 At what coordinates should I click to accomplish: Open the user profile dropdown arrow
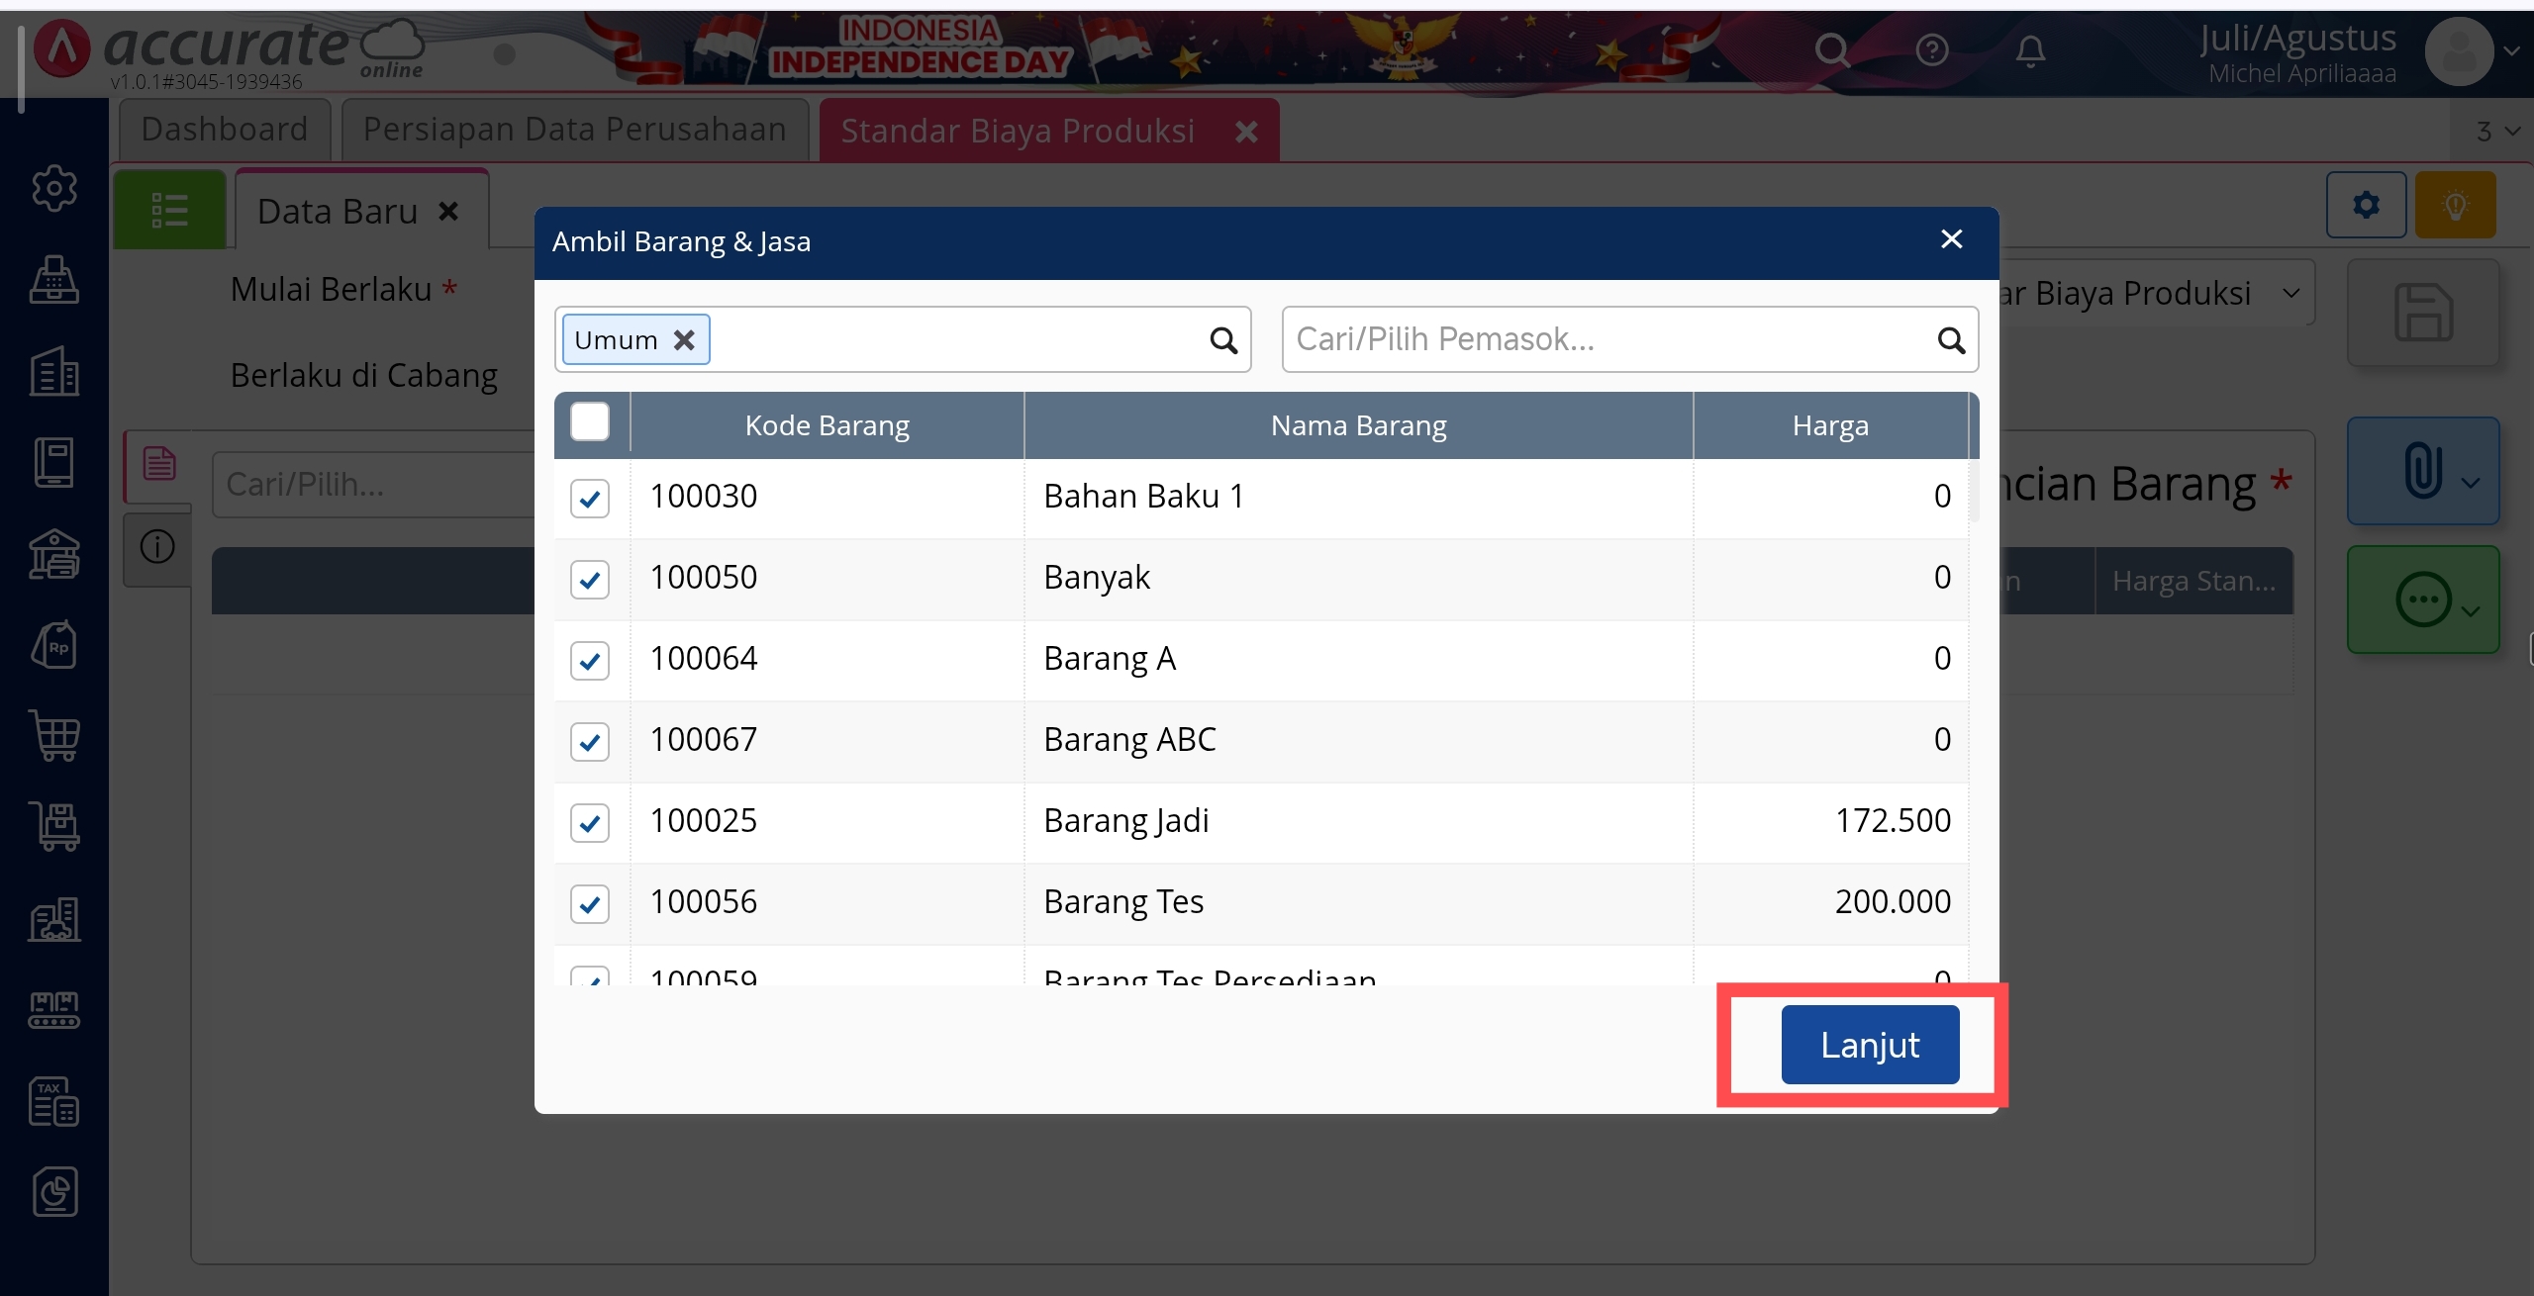click(2511, 50)
